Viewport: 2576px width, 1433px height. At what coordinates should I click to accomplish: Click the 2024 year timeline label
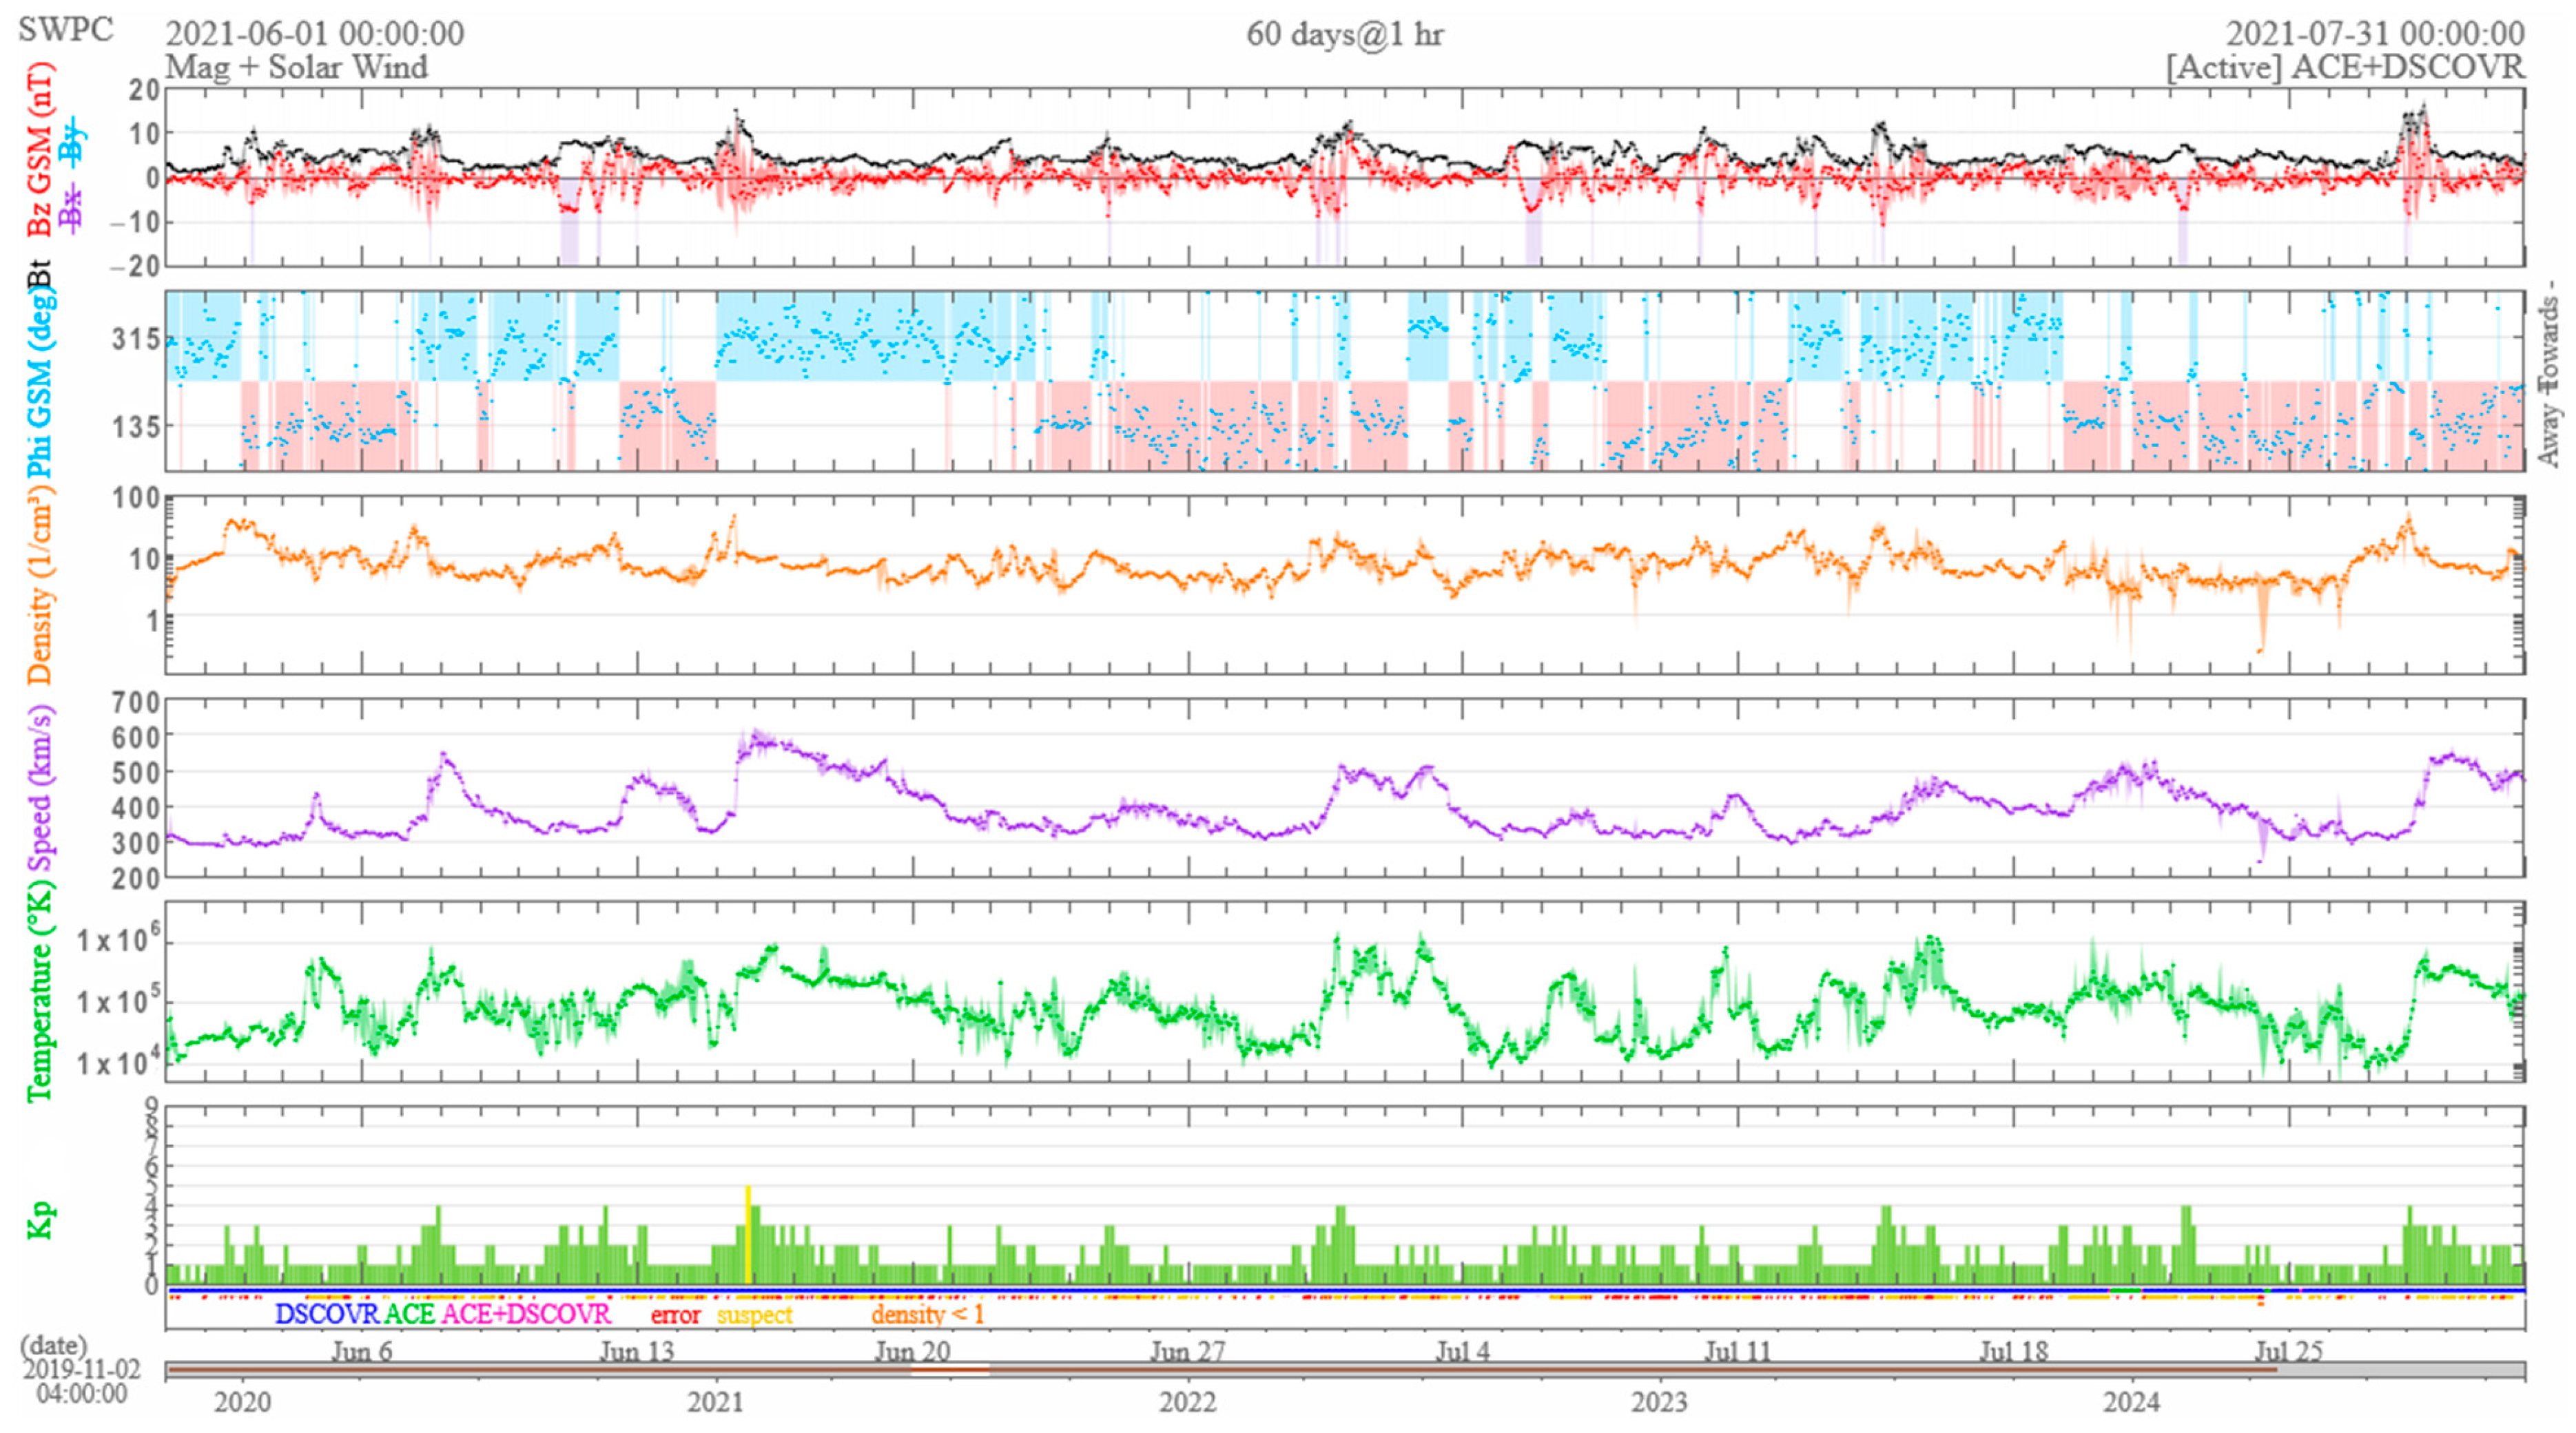[x=2132, y=1402]
